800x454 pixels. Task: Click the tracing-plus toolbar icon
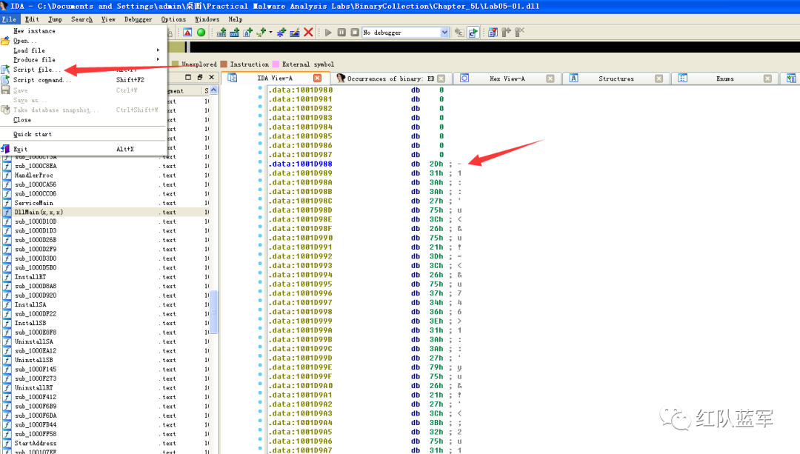[506, 33]
